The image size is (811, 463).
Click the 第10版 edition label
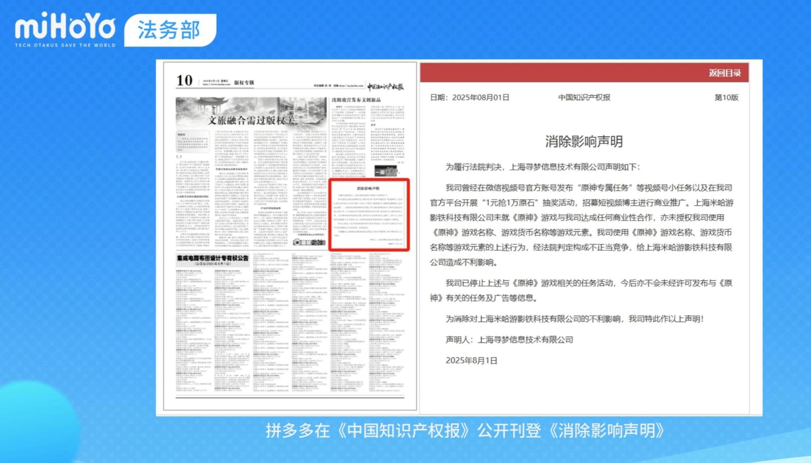click(726, 97)
